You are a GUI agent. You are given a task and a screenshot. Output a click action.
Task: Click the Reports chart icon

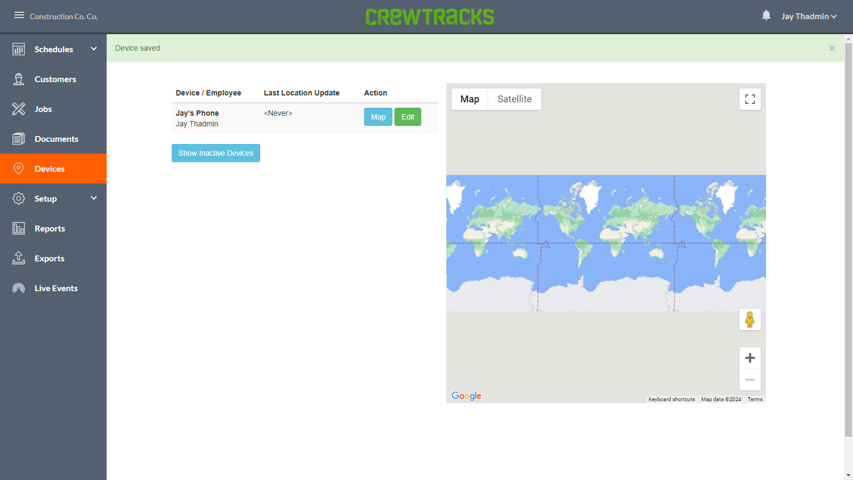click(x=19, y=228)
